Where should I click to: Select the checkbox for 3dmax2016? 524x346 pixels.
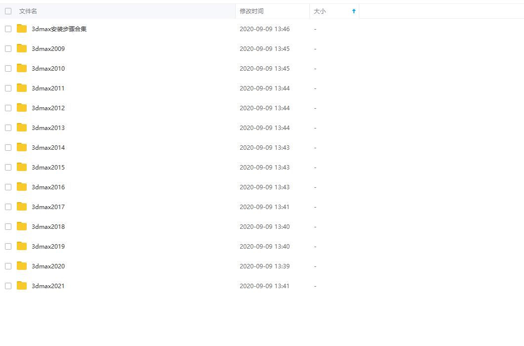pos(8,187)
